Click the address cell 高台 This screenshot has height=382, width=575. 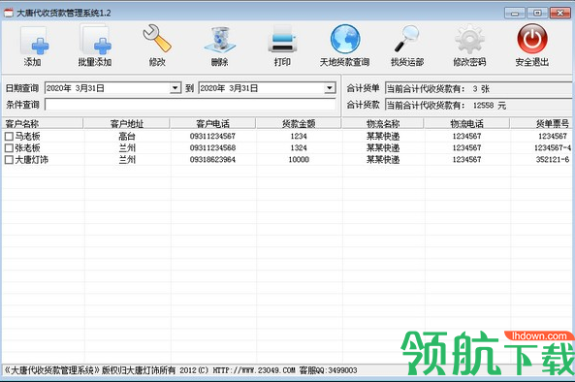[x=127, y=137]
